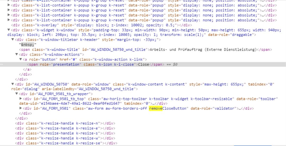The width and height of the screenshot is (286, 146).
Task: Collapse the k-window-titlebar k-header node
Action: pyautogui.click(x=13, y=40)
